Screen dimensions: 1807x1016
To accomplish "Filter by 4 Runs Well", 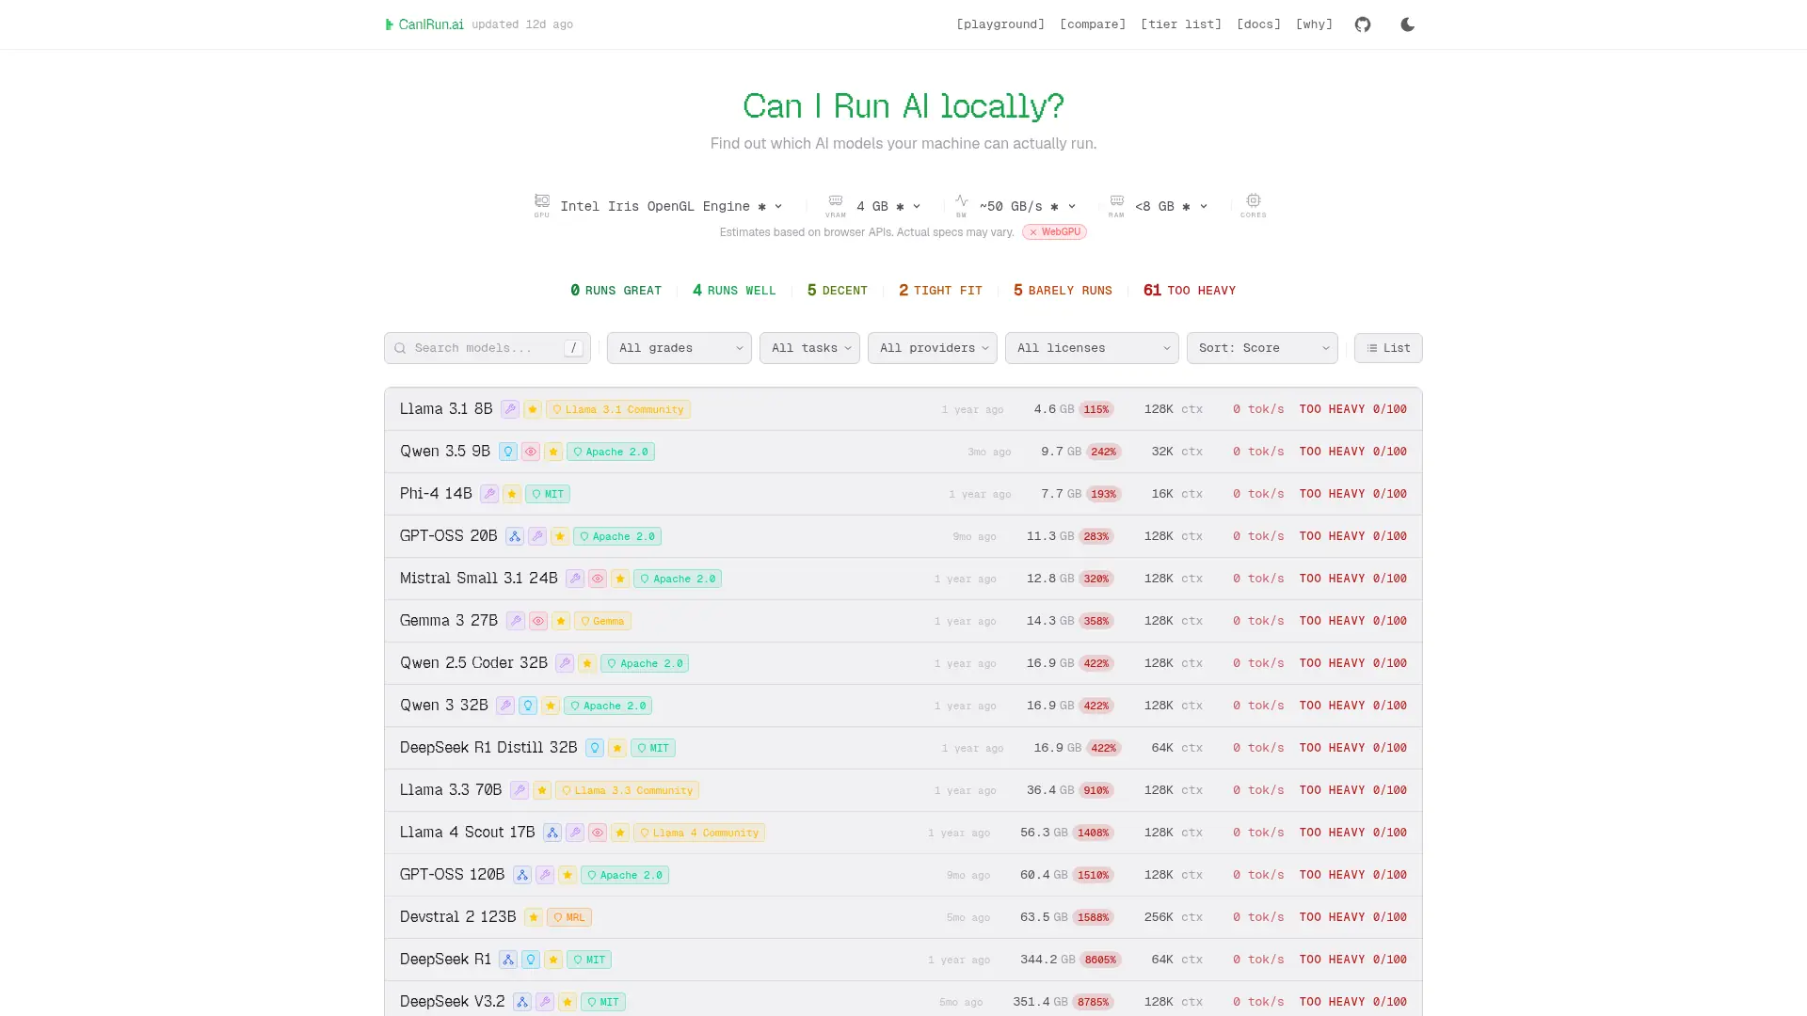I will [x=734, y=291].
